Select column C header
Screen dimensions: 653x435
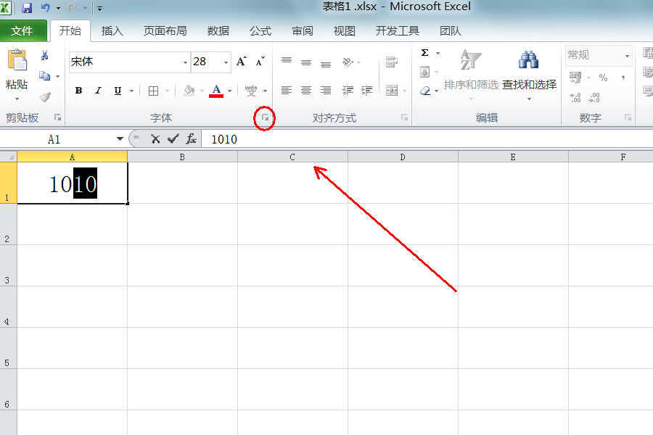pos(292,157)
